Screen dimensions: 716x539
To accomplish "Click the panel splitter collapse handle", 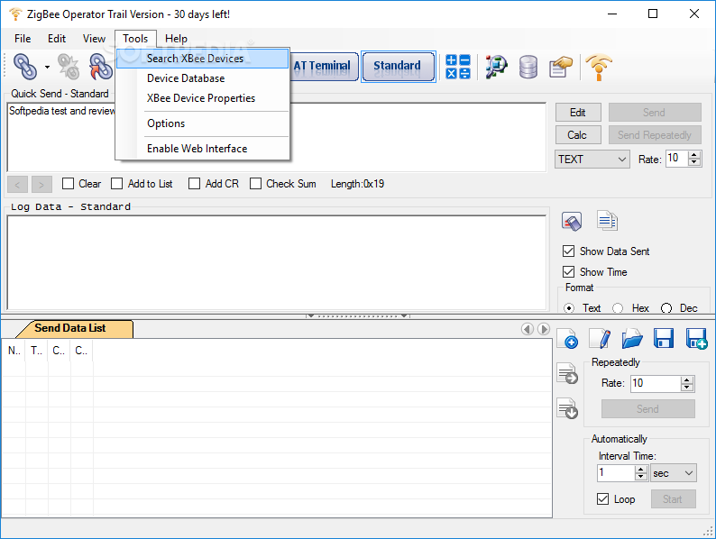I will tap(357, 315).
